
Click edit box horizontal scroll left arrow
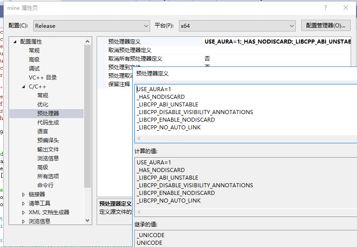click(139, 138)
